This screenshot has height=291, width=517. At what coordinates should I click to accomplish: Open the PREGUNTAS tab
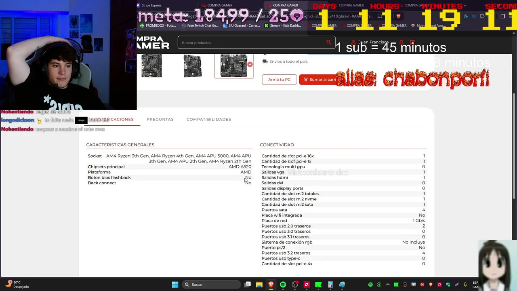(160, 119)
